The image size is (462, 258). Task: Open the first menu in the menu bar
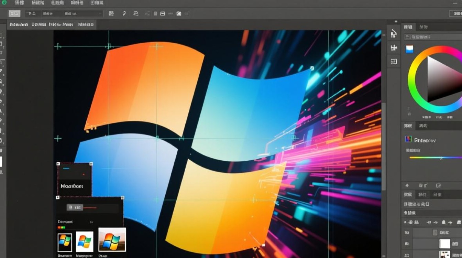click(x=20, y=3)
